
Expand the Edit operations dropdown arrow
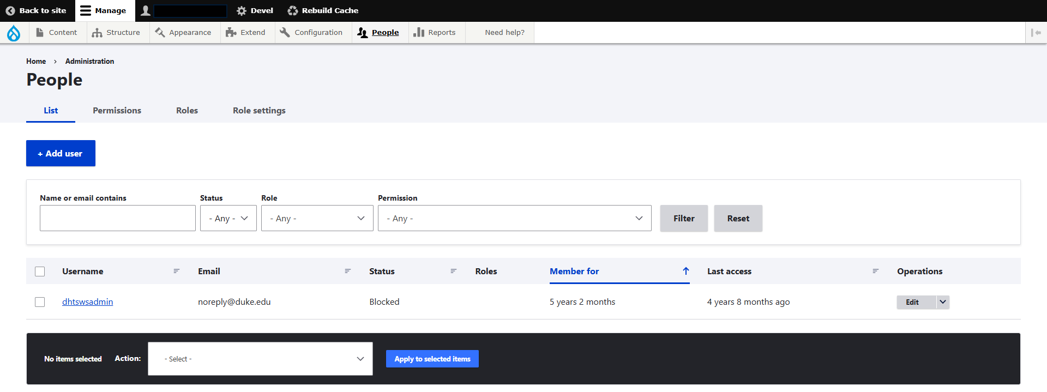pyautogui.click(x=943, y=302)
